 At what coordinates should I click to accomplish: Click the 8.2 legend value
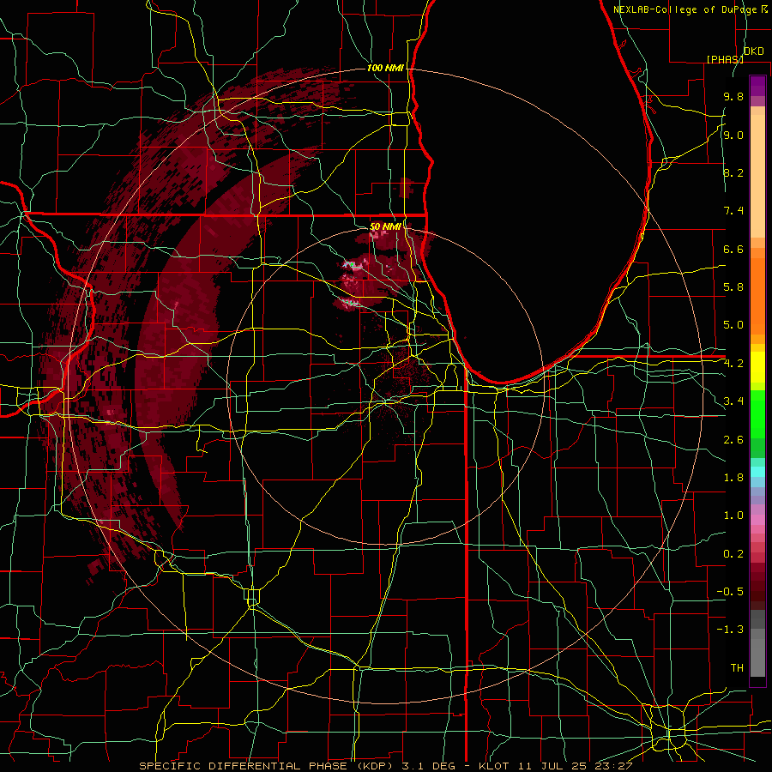click(x=733, y=172)
